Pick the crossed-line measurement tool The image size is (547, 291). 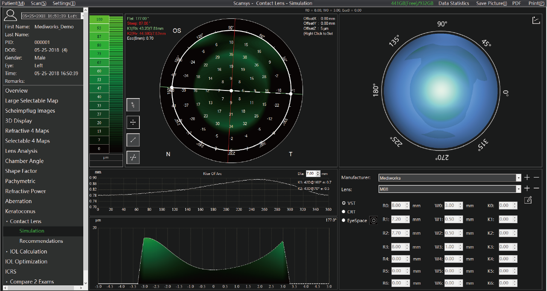click(133, 157)
